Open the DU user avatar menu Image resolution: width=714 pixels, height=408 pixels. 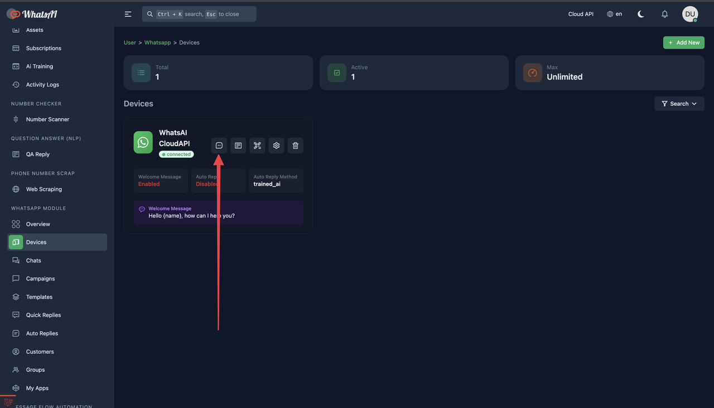[x=690, y=14]
